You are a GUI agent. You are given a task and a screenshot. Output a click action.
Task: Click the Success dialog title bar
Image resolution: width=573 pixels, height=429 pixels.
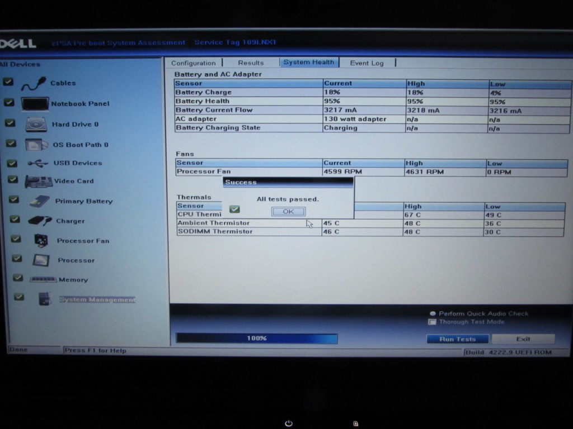pyautogui.click(x=288, y=182)
